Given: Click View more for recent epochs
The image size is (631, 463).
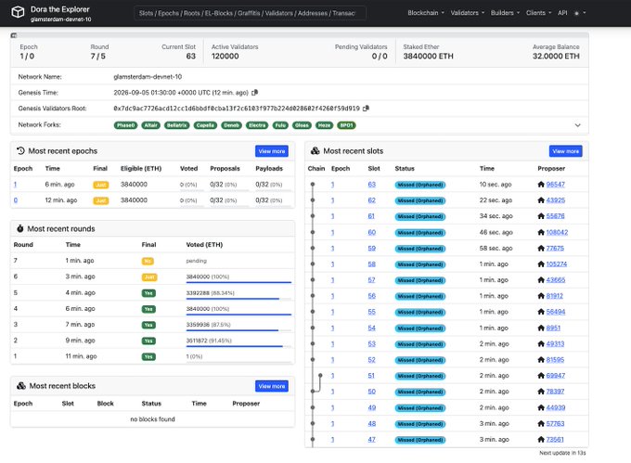Looking at the screenshot, I should (272, 151).
